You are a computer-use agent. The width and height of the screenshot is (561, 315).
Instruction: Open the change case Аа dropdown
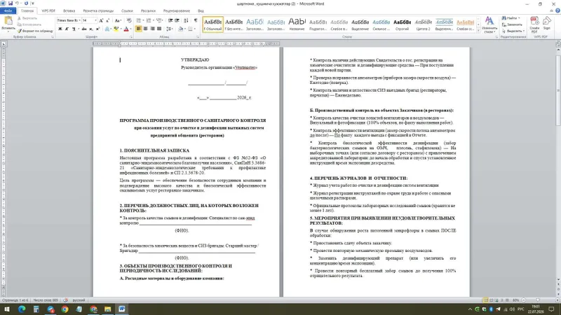pyautogui.click(x=118, y=21)
